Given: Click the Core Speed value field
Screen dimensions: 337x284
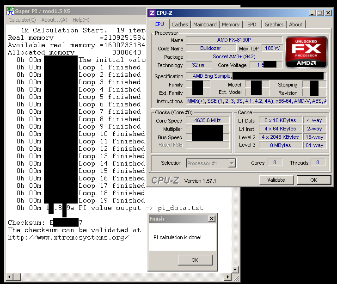Looking at the screenshot, I should click(208, 120).
